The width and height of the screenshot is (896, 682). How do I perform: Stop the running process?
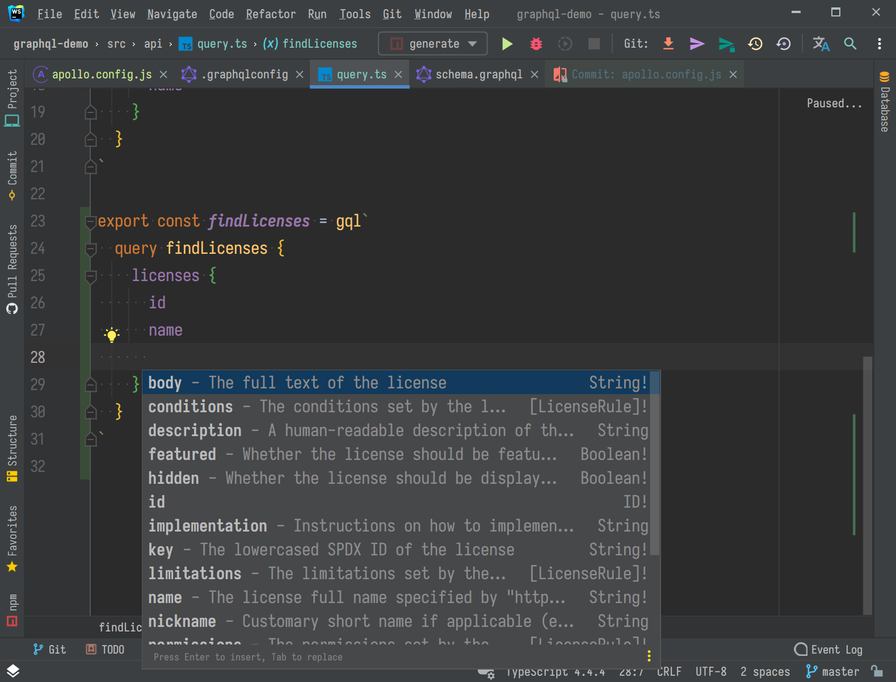point(594,44)
